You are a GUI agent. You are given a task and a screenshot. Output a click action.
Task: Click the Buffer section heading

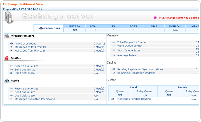click(x=111, y=80)
